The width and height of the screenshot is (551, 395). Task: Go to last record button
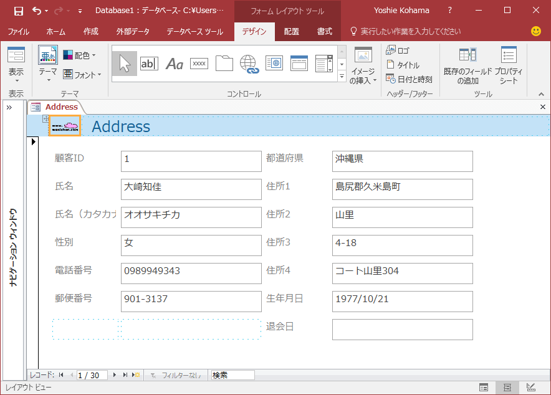pos(125,375)
